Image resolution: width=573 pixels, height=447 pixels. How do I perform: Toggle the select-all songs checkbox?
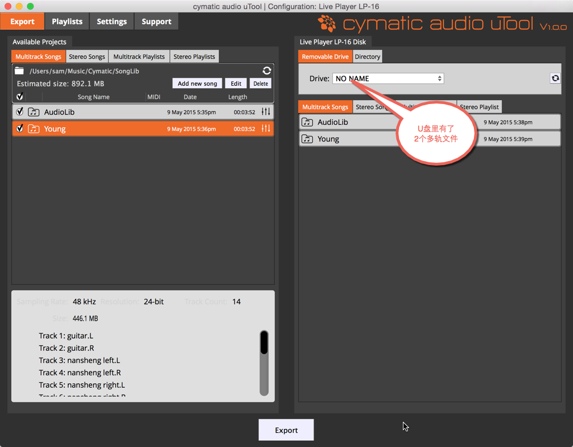pos(20,96)
